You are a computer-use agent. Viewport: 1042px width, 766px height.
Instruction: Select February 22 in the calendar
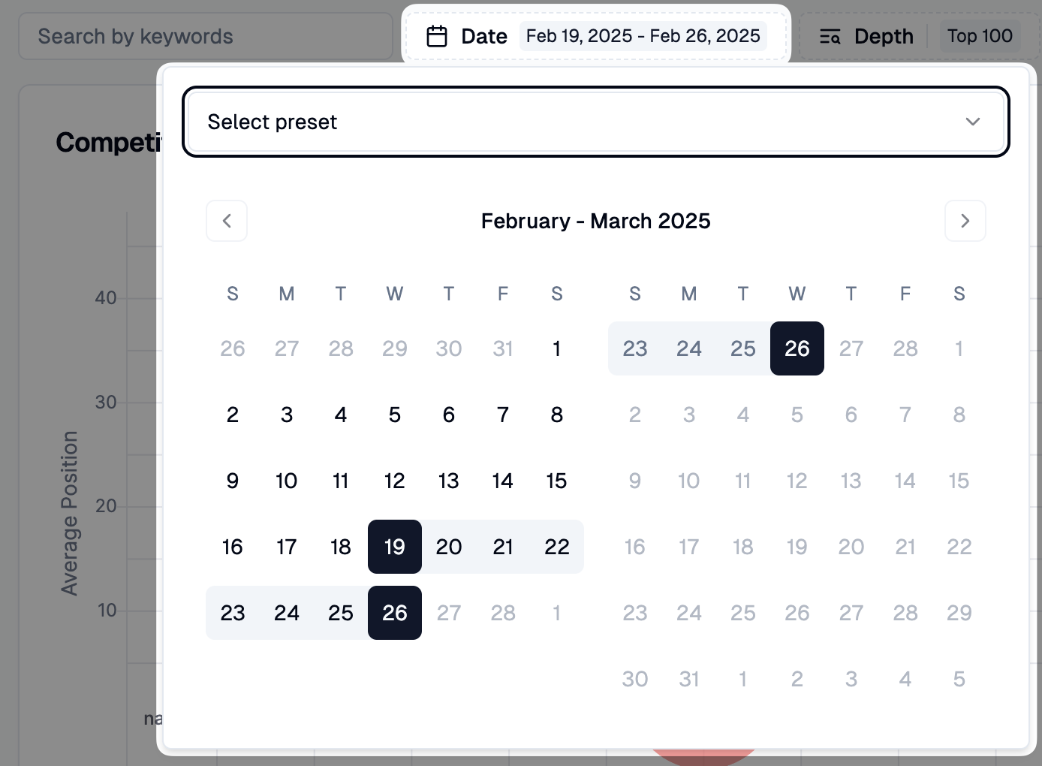(556, 547)
